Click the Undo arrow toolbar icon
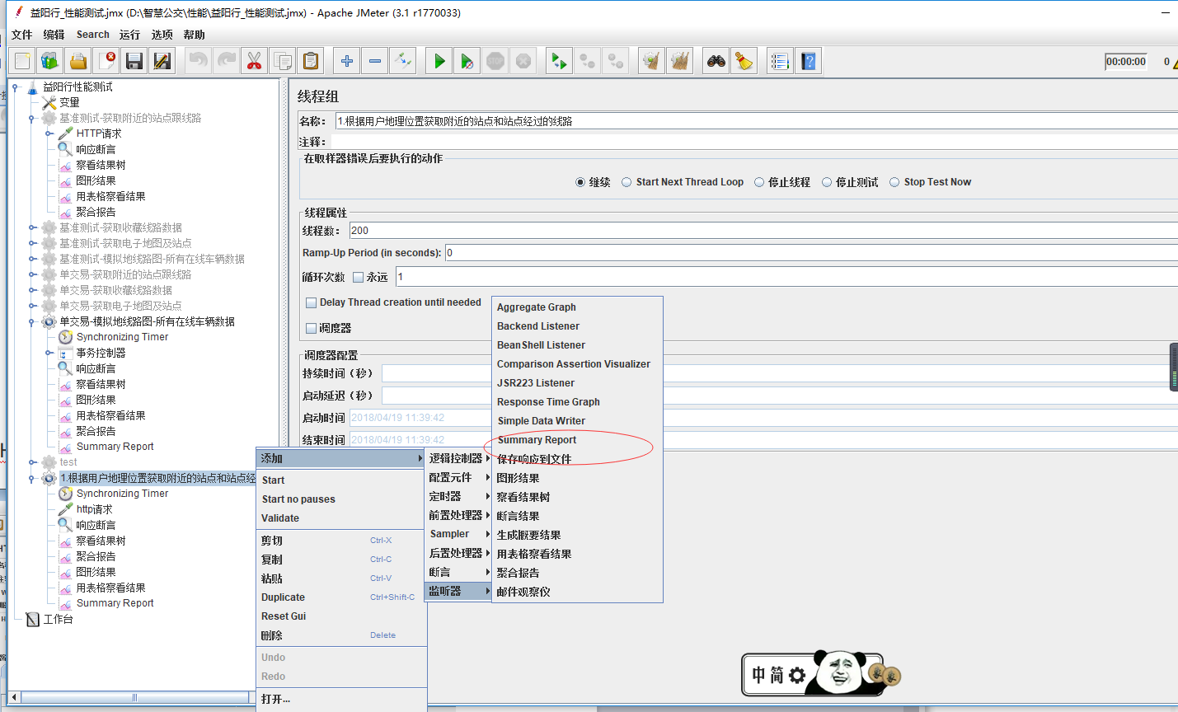The image size is (1178, 712). coord(199,61)
